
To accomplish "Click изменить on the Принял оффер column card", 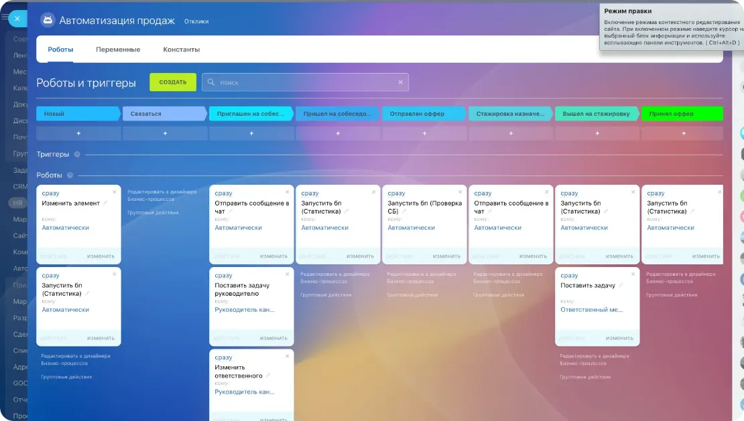I will [706, 256].
